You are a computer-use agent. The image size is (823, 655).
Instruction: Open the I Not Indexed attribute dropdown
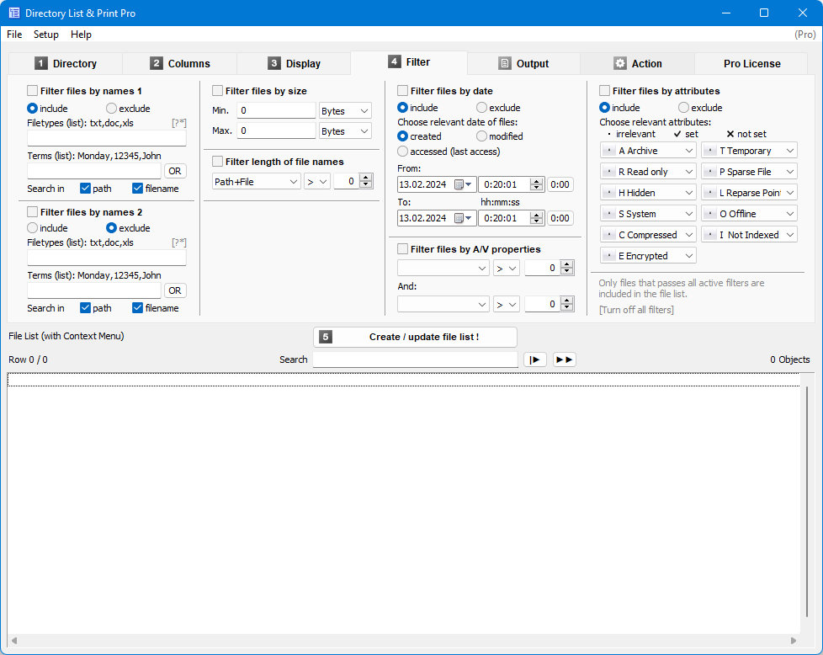[x=749, y=235]
